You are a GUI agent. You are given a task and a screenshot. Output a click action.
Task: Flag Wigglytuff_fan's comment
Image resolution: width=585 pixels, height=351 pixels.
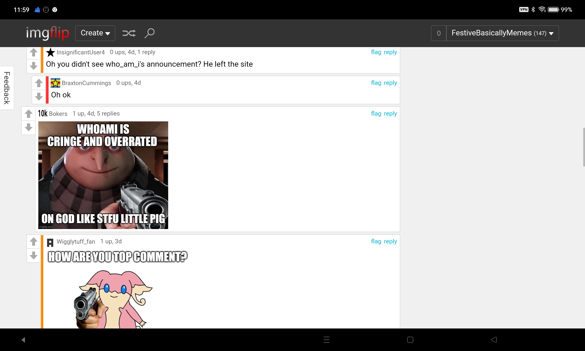pos(376,241)
